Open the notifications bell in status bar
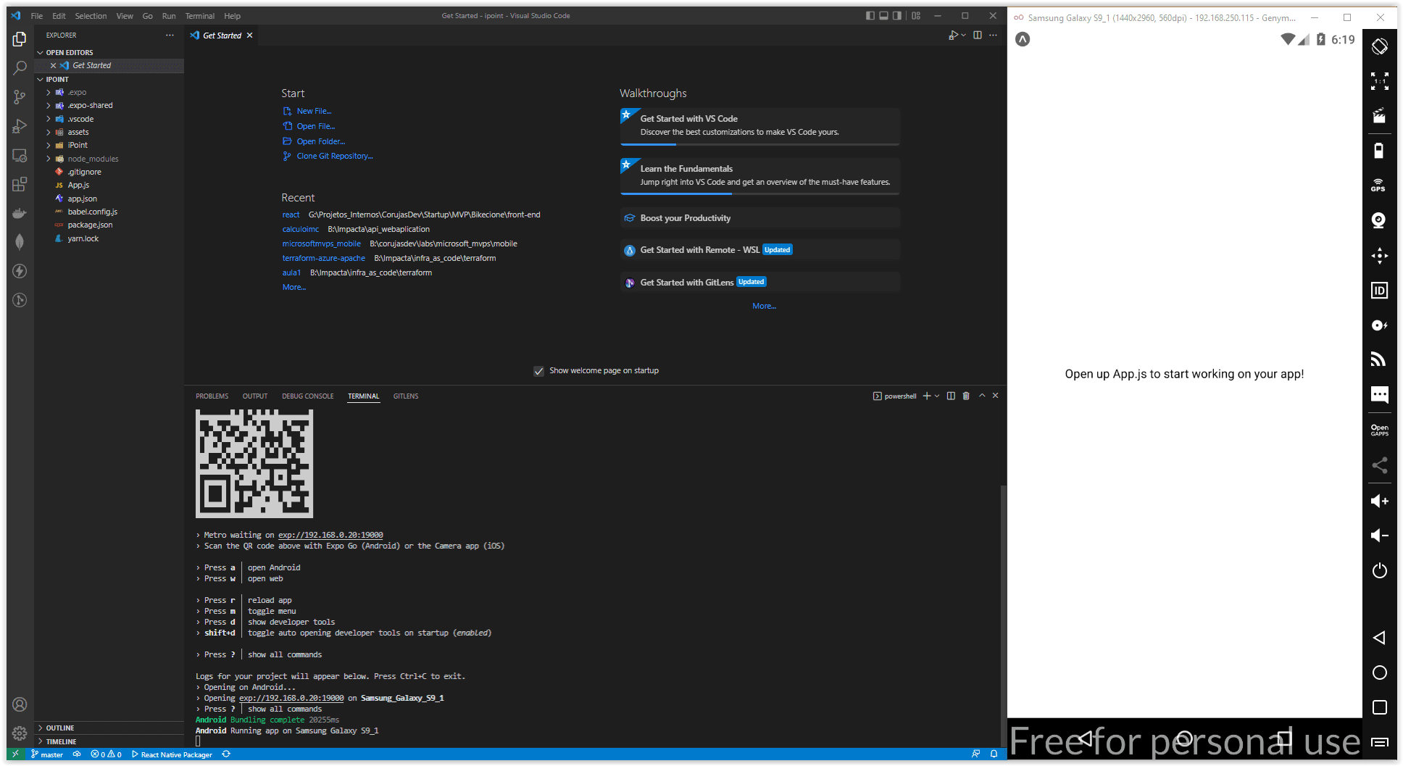The image size is (1403, 766). point(994,754)
